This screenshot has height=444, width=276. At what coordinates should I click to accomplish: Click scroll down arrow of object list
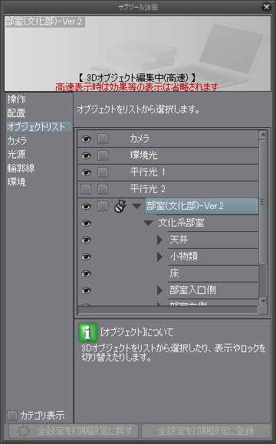click(x=263, y=301)
